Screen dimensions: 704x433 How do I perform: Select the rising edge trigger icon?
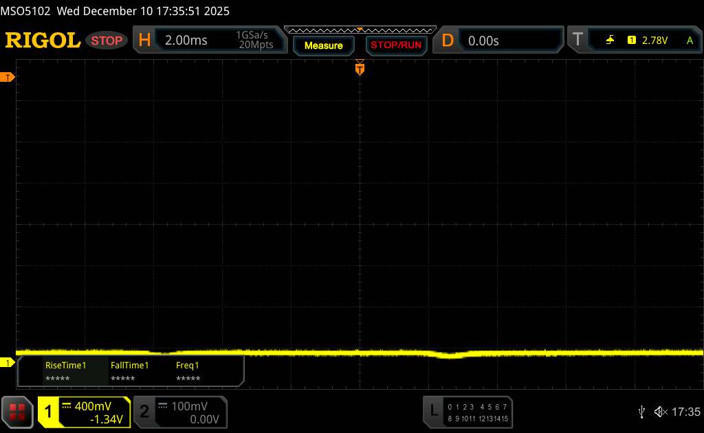610,41
